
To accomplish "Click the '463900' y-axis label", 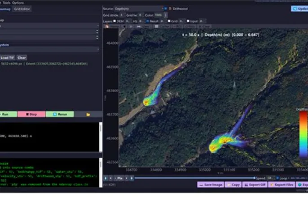I will point(113,67).
